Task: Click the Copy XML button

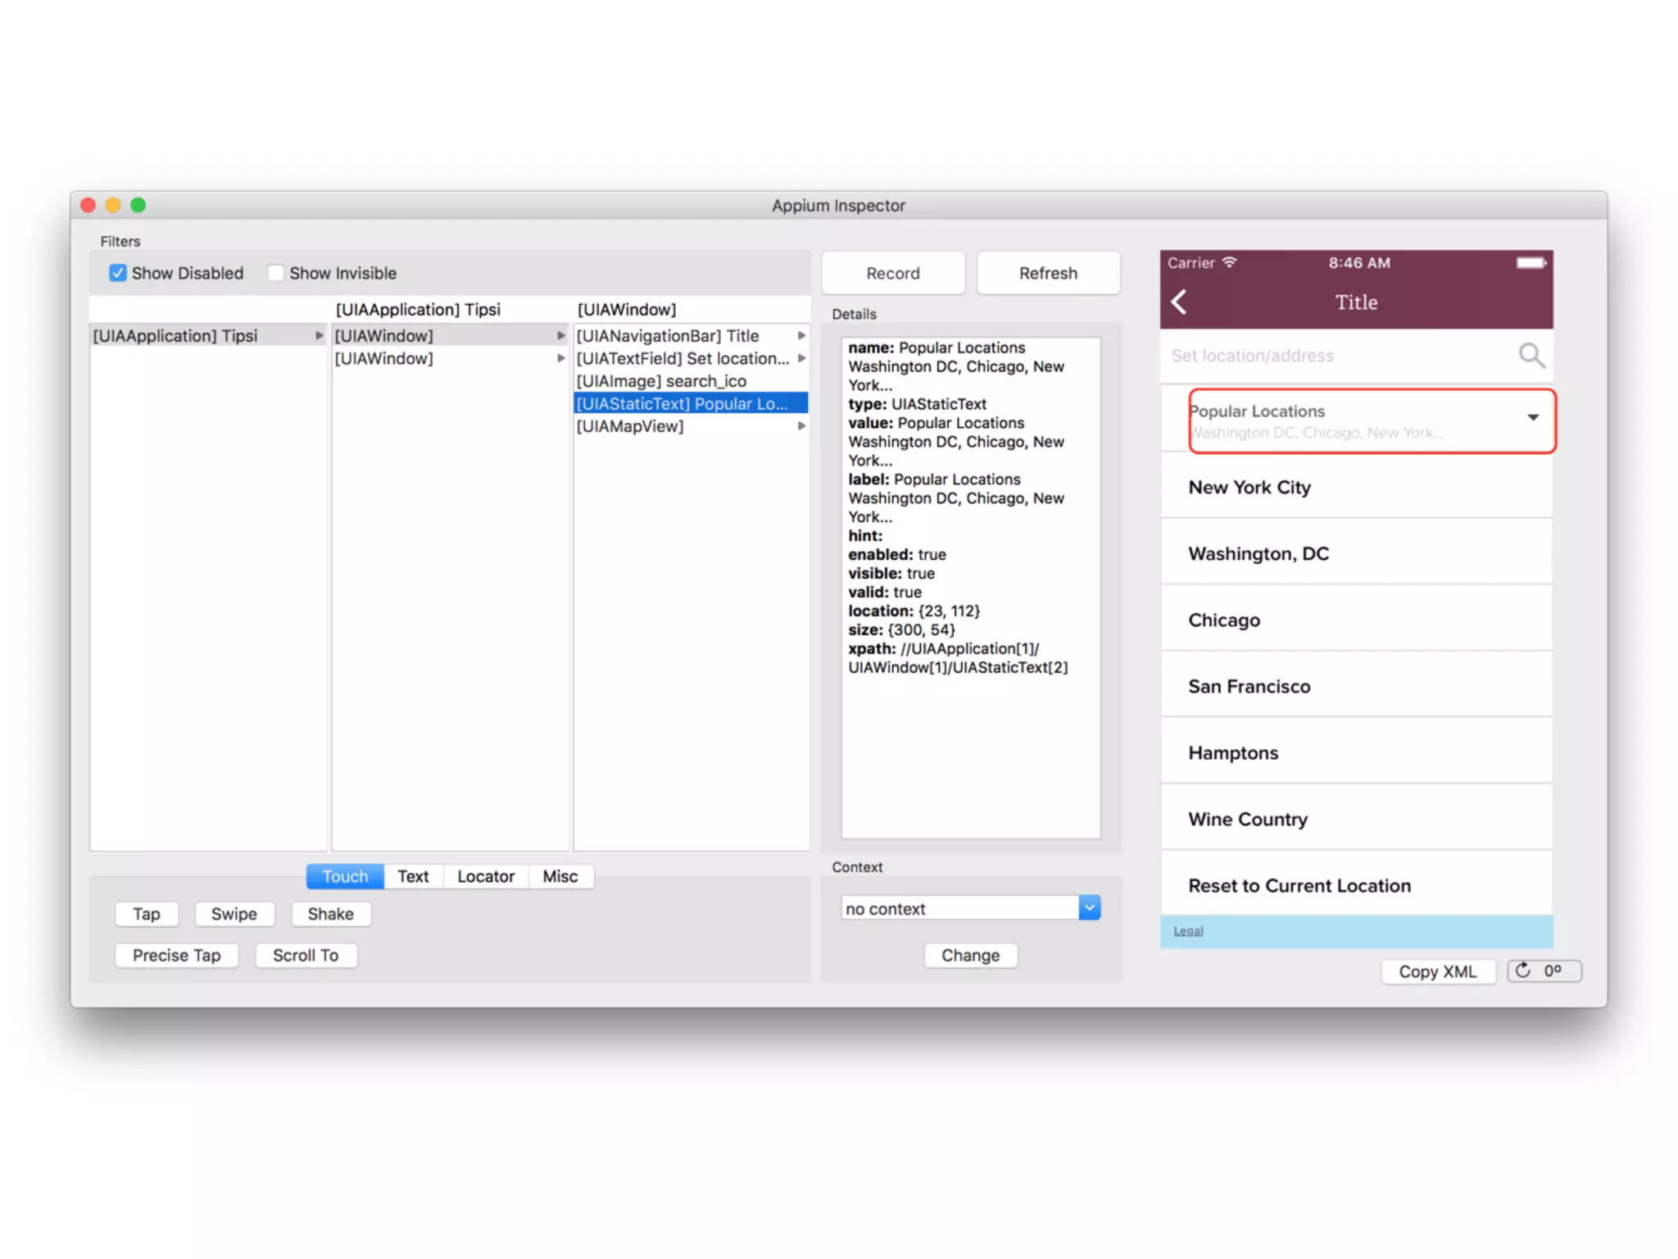Action: click(x=1437, y=971)
